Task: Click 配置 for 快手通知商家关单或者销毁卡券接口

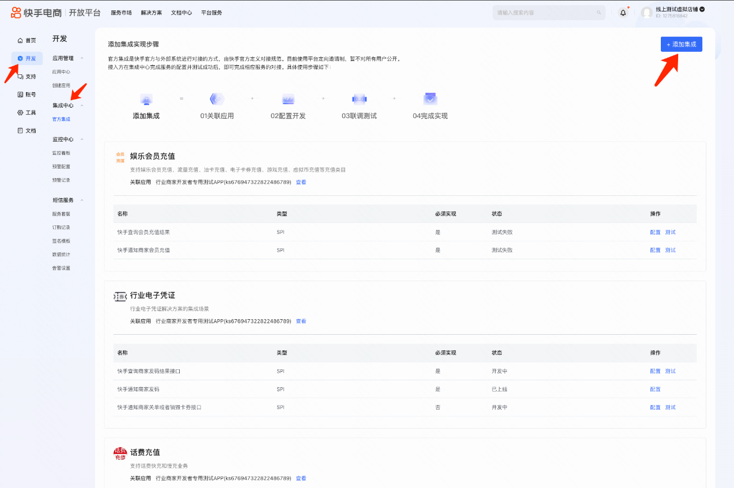Action: 655,407
